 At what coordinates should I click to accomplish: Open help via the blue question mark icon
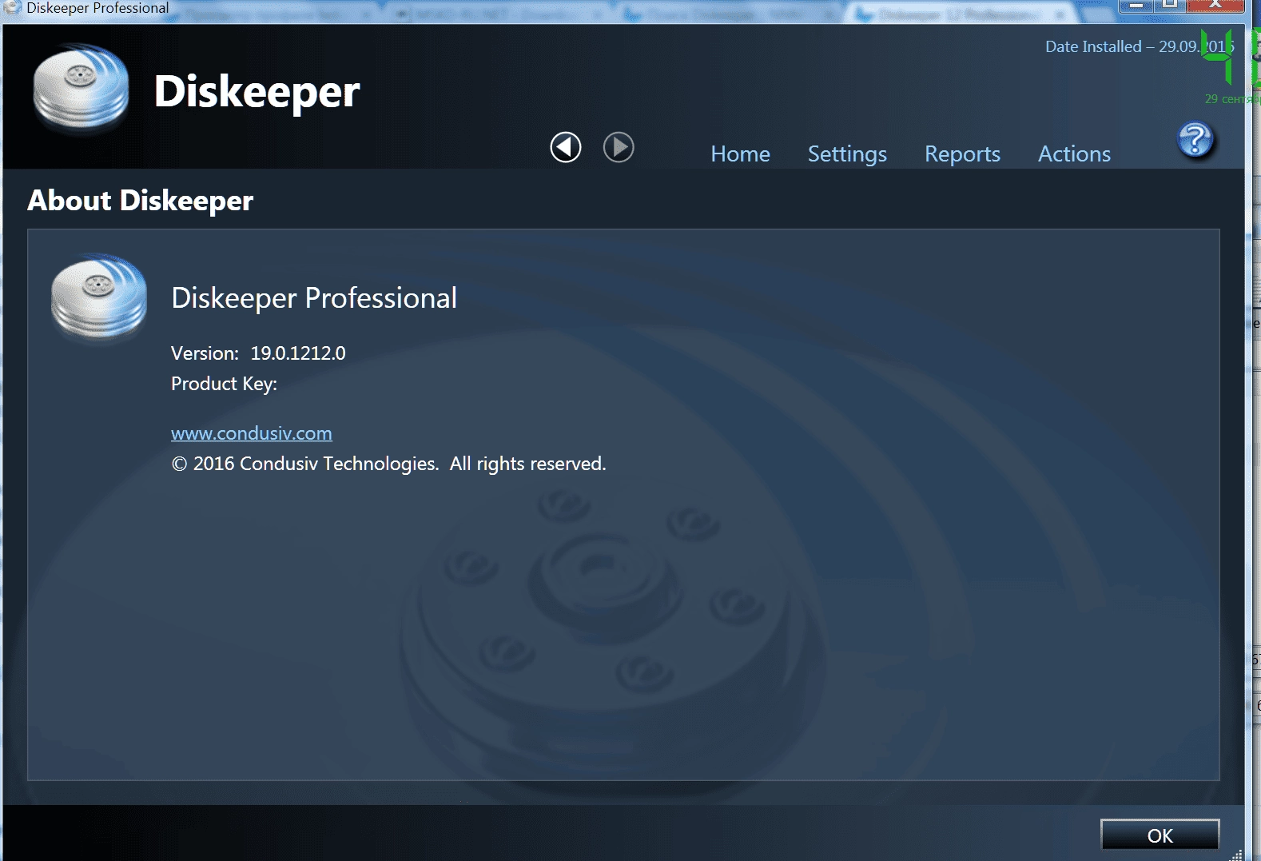[1195, 140]
